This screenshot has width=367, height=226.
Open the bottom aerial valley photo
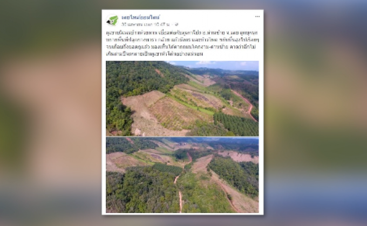coord(182,175)
